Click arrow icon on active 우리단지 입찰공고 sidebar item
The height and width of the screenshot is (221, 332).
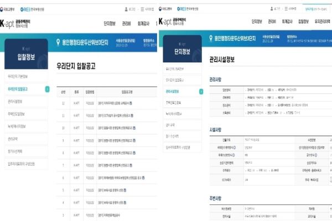pos(47,90)
